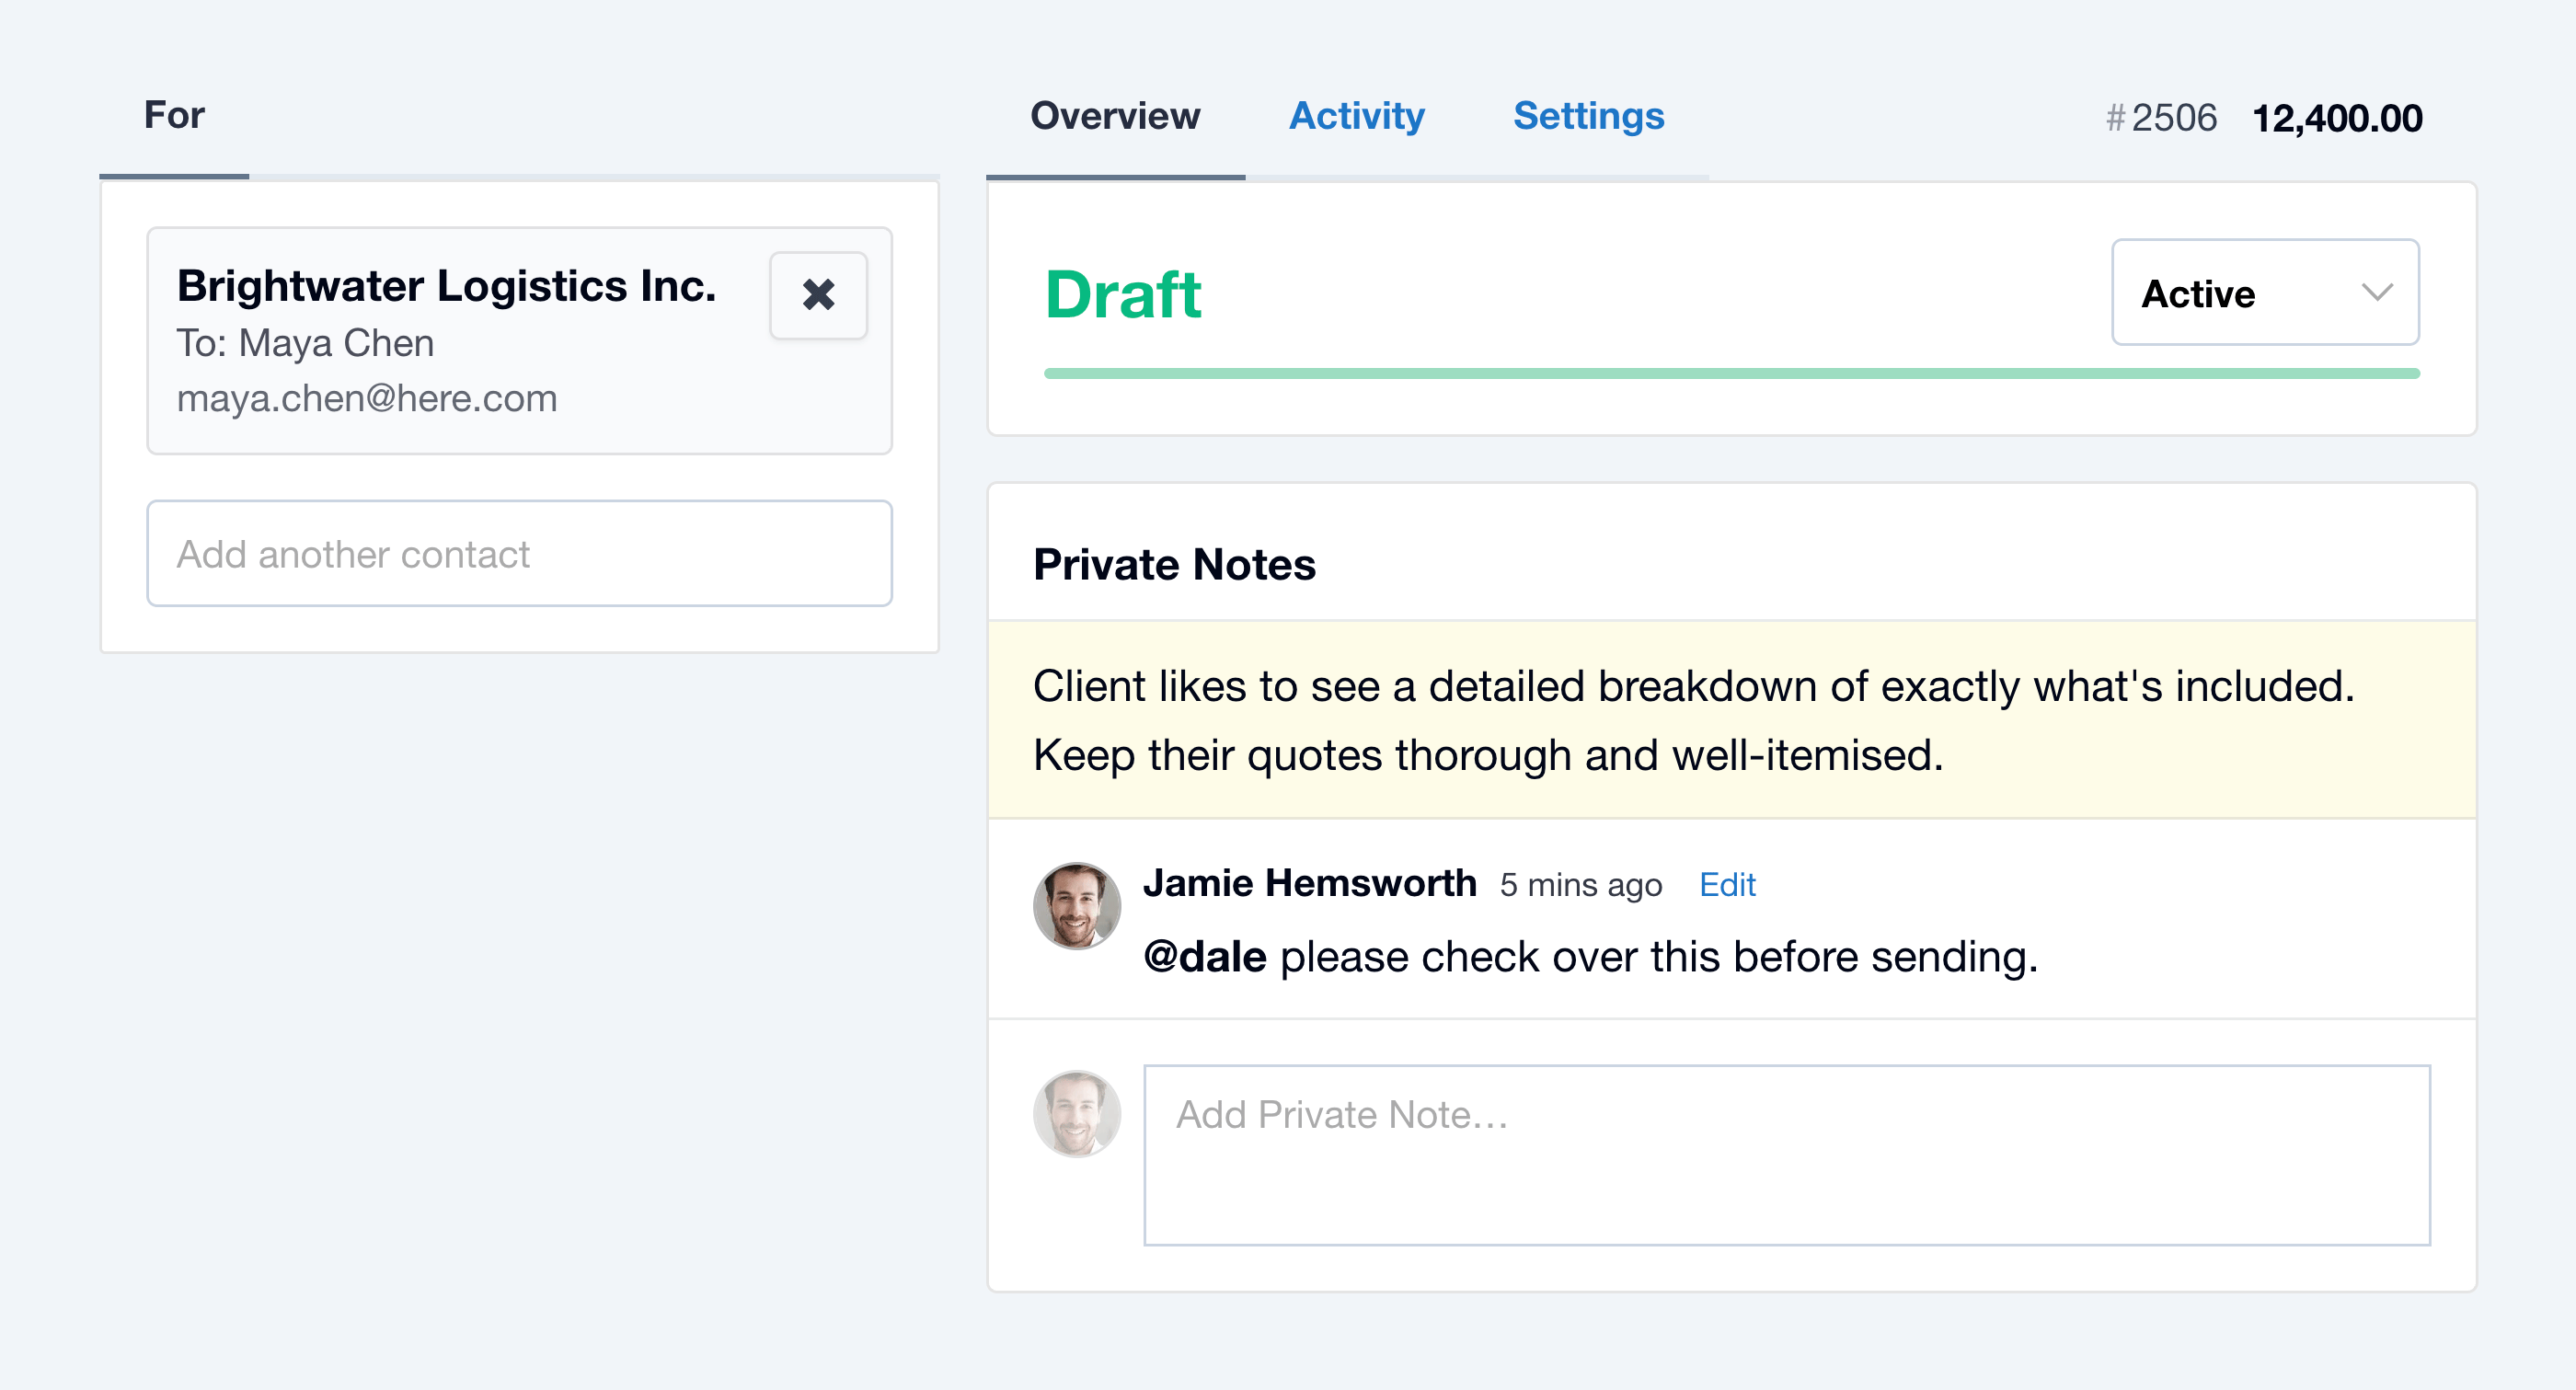Select the For tab
This screenshot has height=1390, width=2576.
174,115
